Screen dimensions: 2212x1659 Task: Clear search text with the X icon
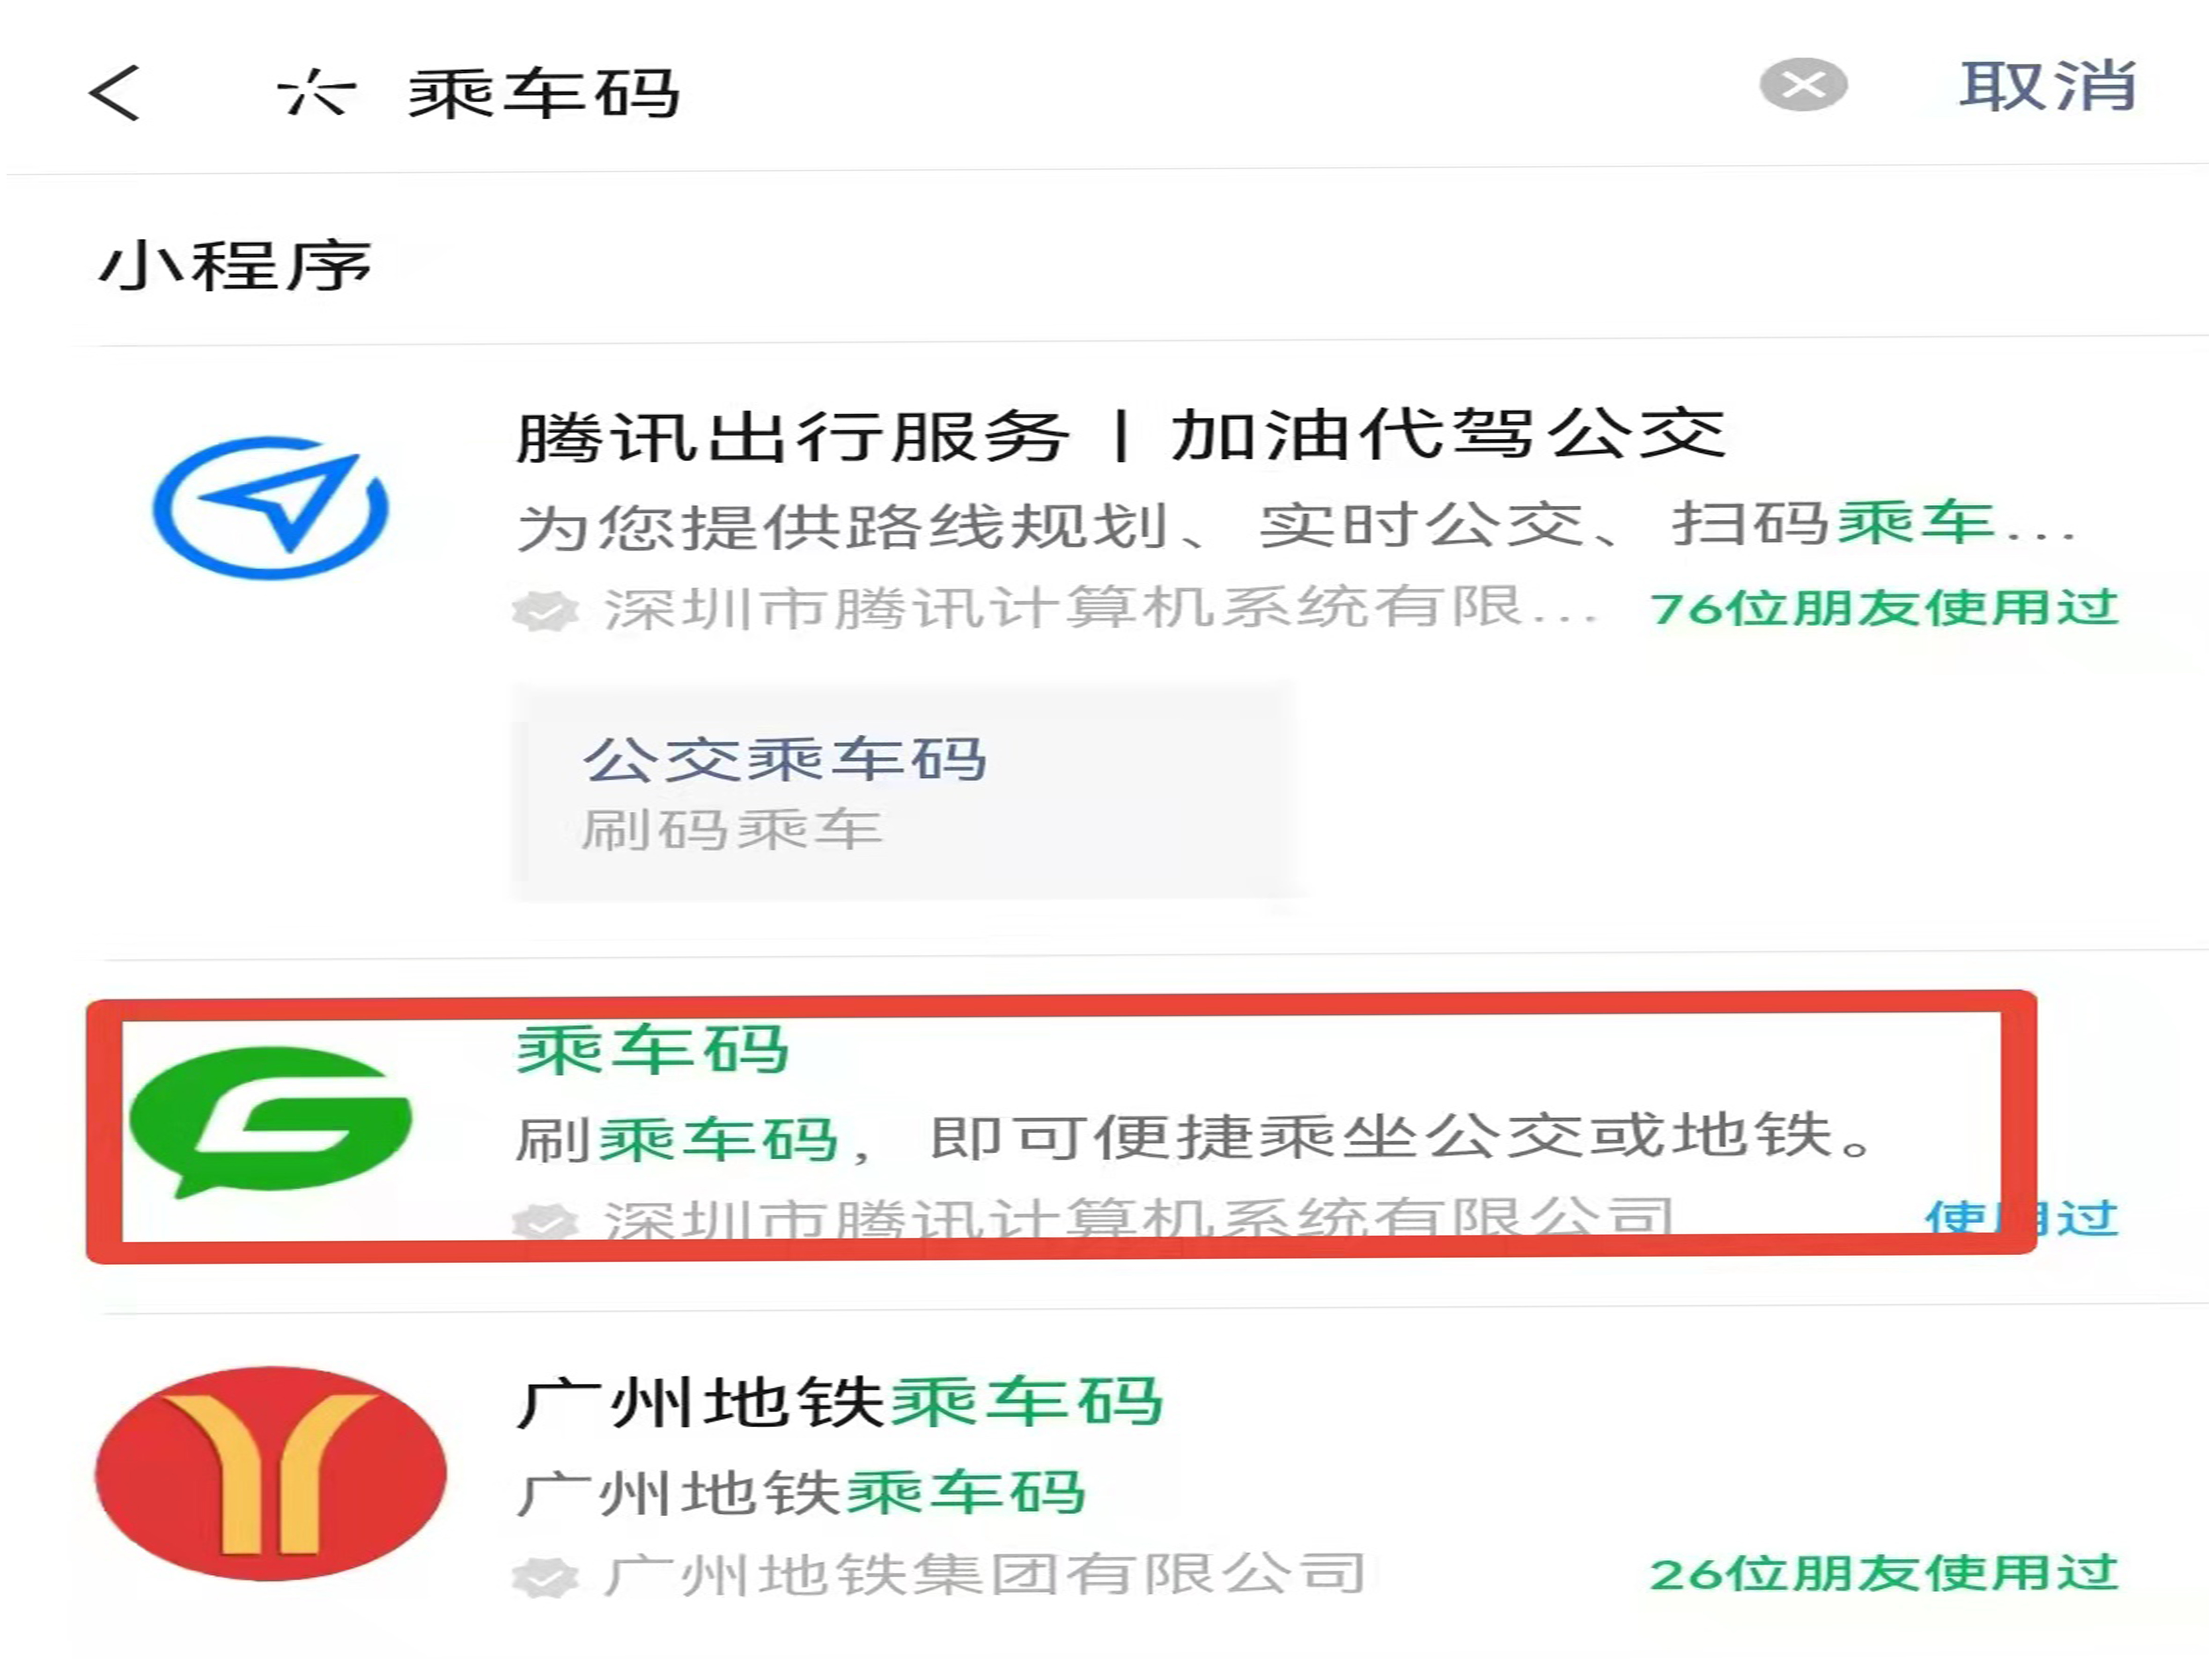(x=1803, y=85)
